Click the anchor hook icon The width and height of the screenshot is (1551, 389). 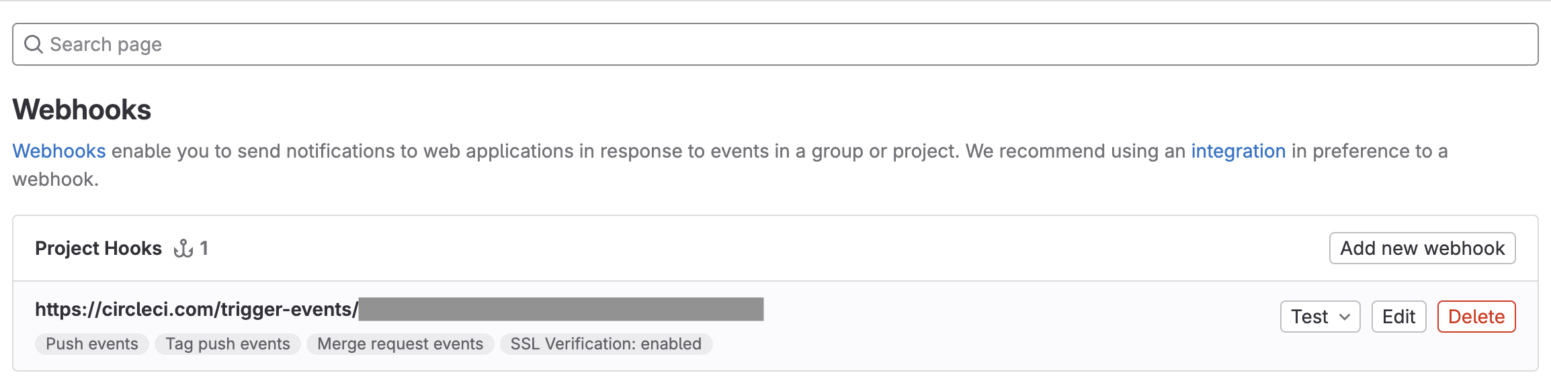click(x=183, y=249)
